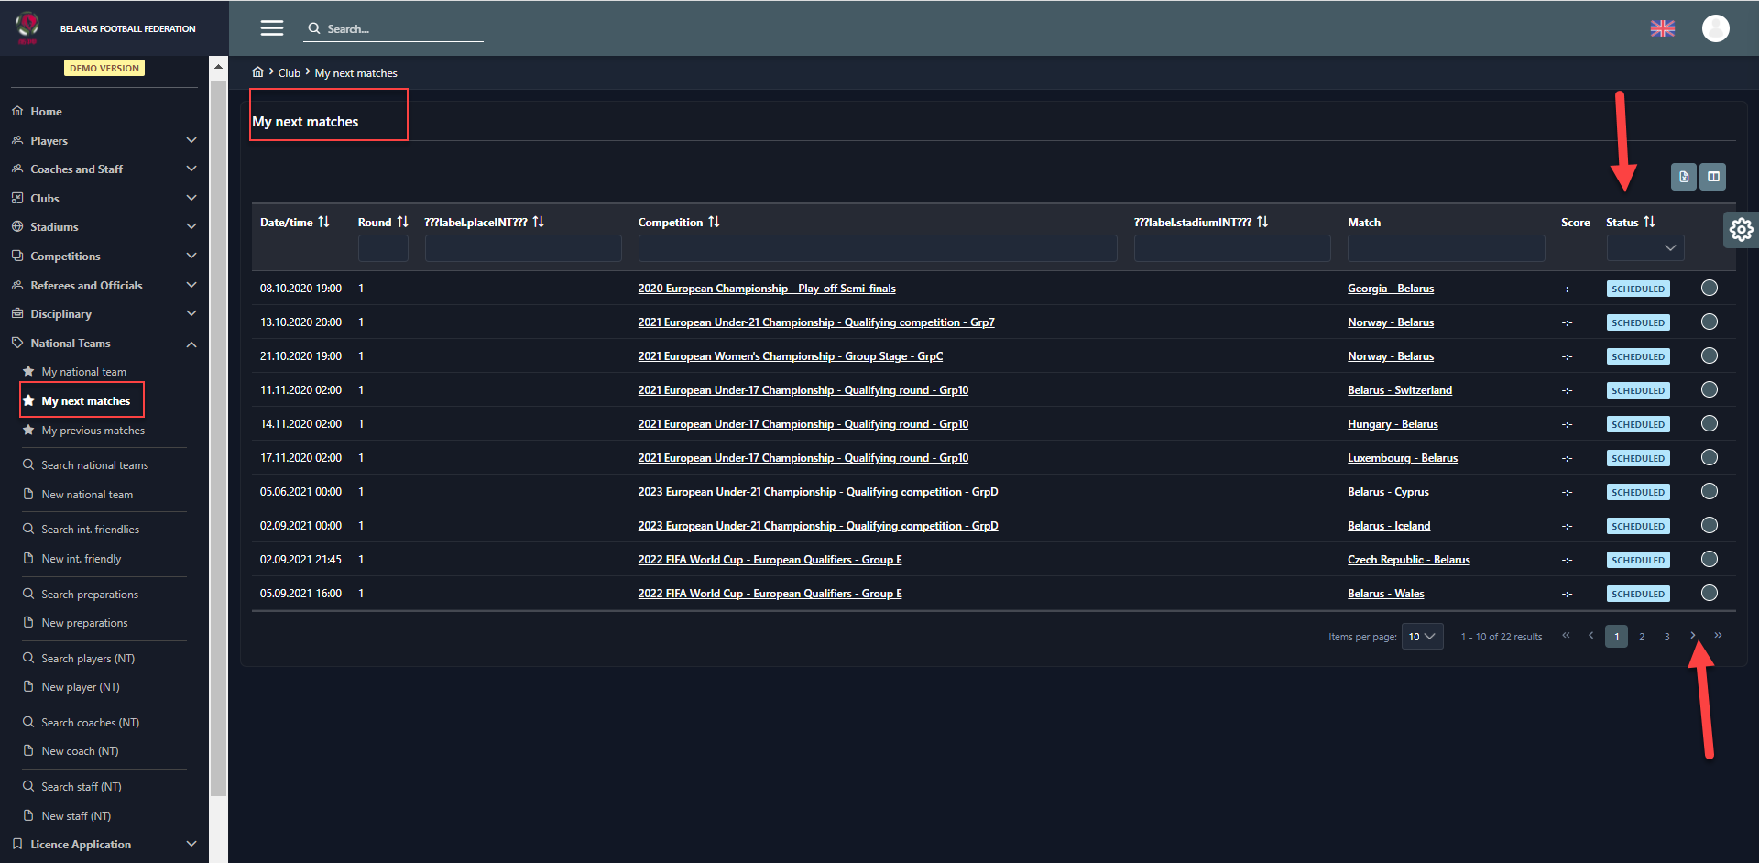1759x863 pixels.
Task: Select radio button for Belarus - Switzerland row
Action: (x=1709, y=390)
